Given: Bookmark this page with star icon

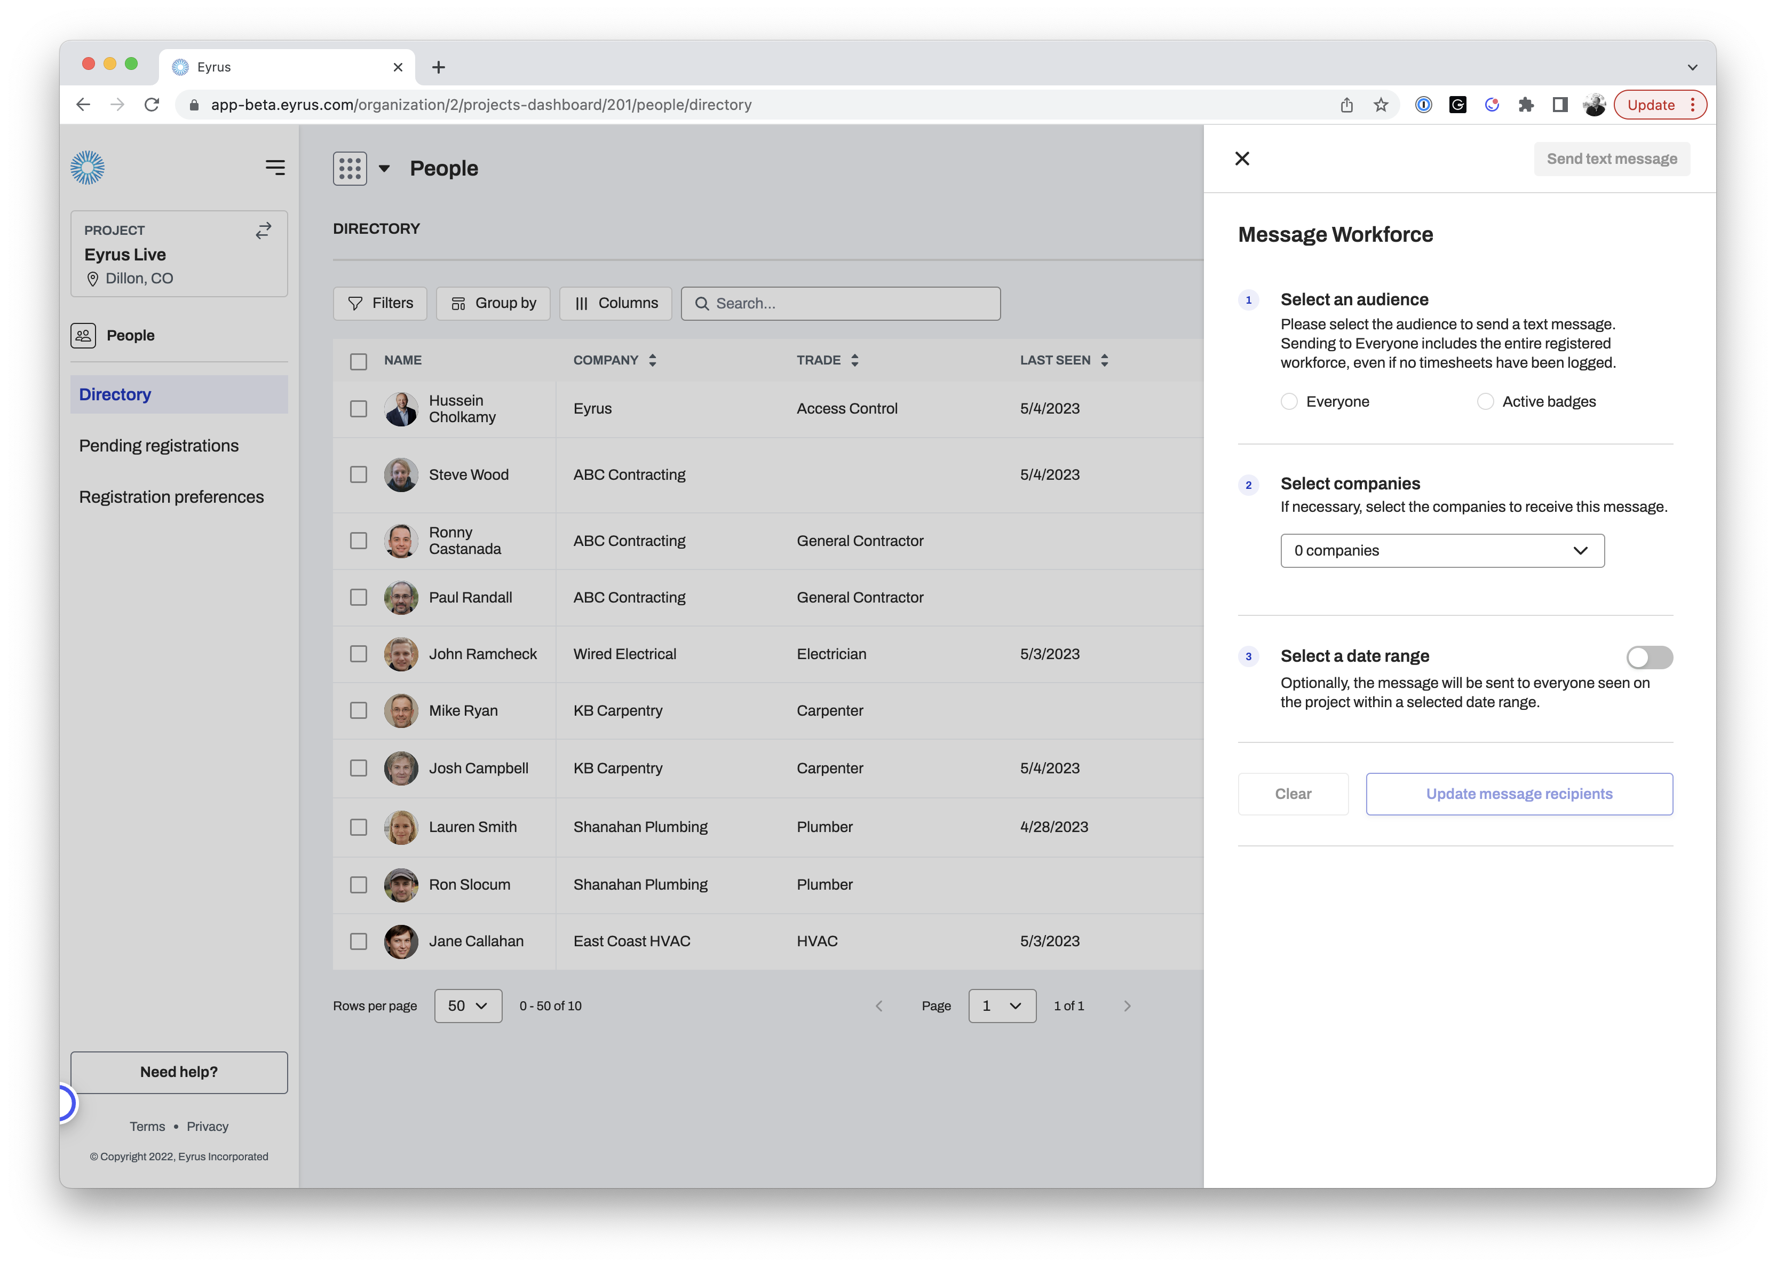Looking at the screenshot, I should 1381,105.
